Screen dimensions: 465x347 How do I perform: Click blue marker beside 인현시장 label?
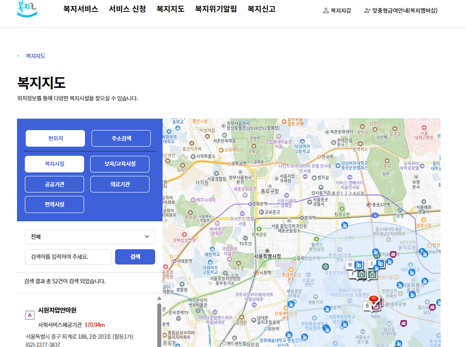coord(400,285)
